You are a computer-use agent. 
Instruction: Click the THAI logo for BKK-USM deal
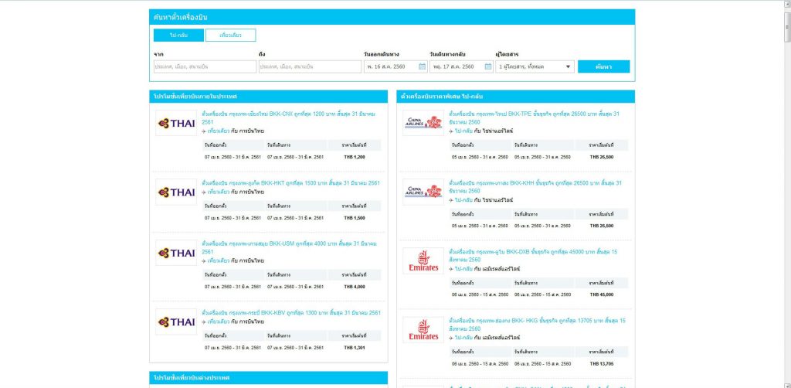pos(176,253)
